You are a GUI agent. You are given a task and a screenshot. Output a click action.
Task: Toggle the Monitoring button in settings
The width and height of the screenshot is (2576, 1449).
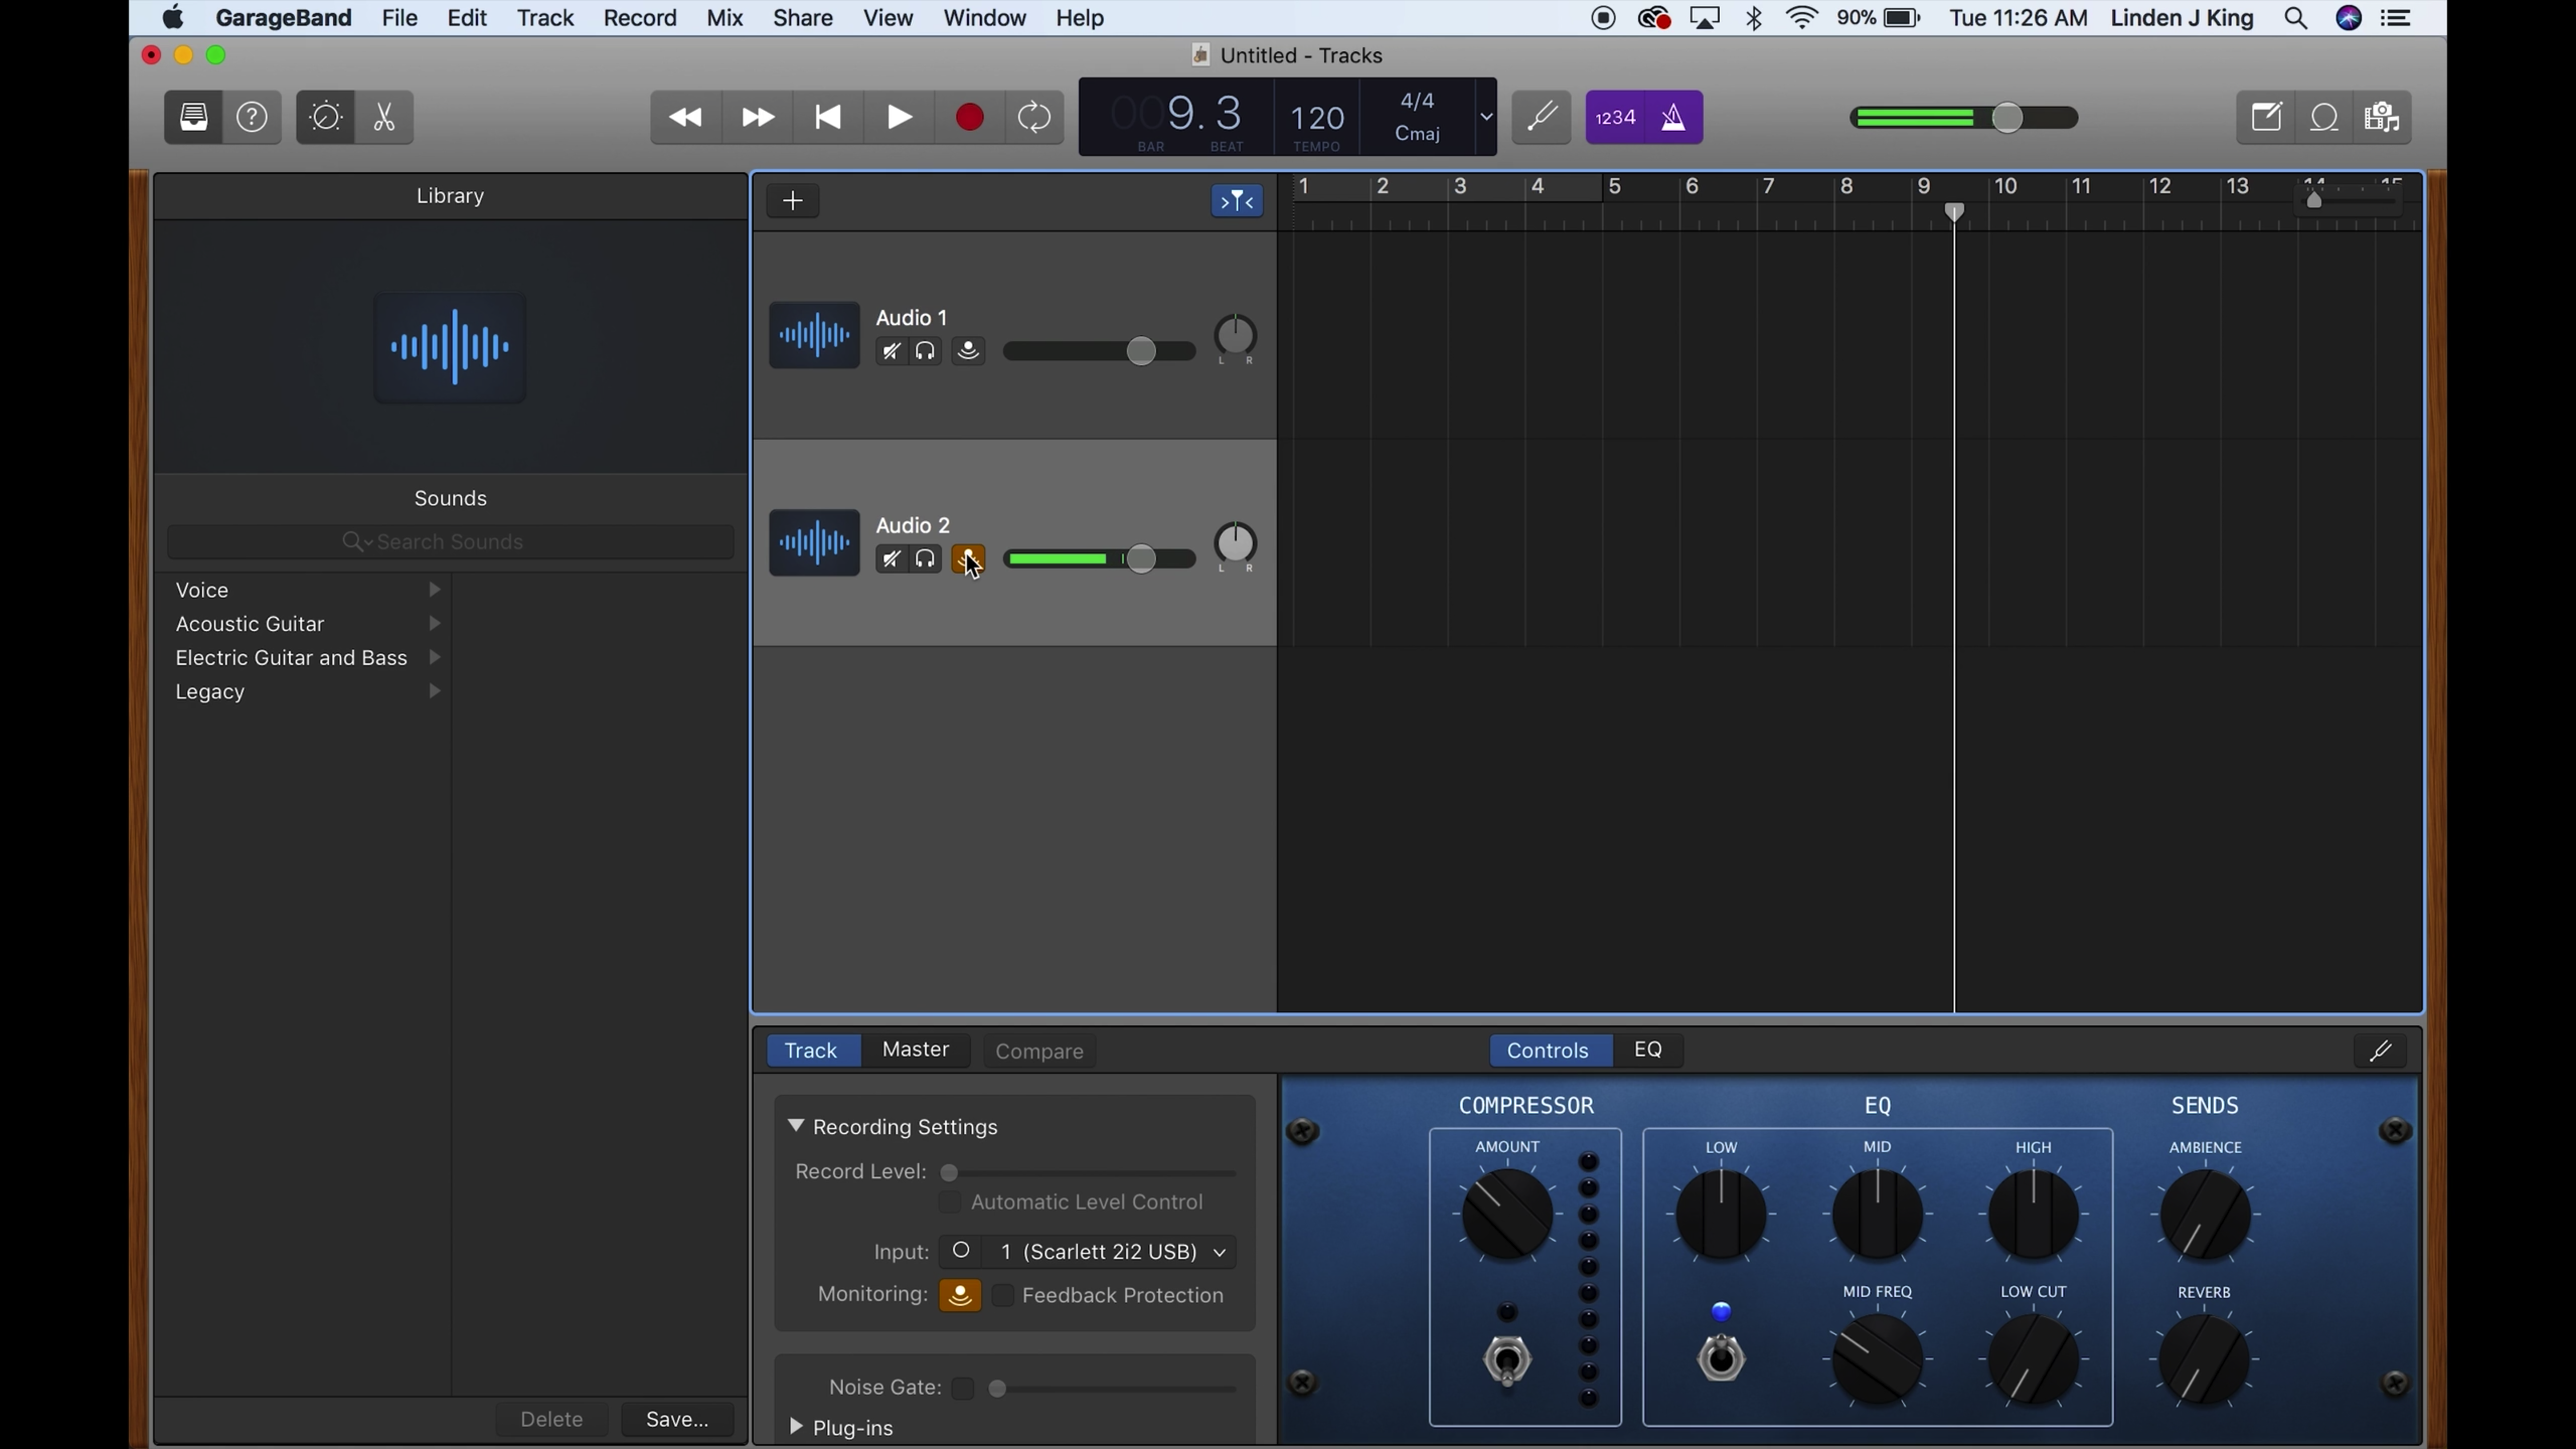click(960, 1295)
